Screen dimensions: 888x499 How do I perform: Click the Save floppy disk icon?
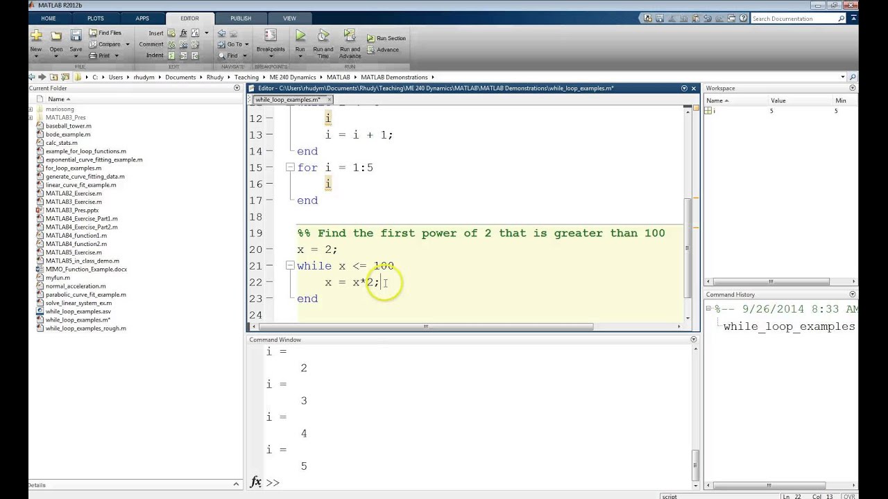coord(76,36)
